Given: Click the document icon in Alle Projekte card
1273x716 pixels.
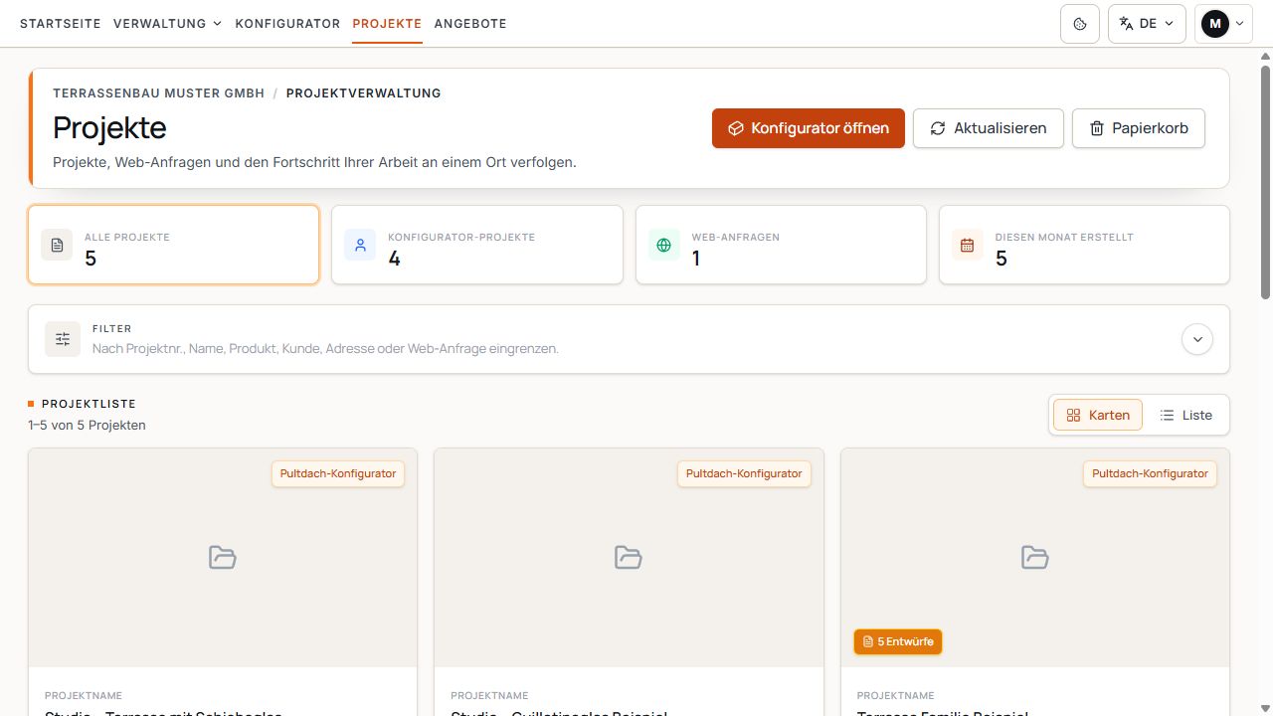Looking at the screenshot, I should click(57, 245).
